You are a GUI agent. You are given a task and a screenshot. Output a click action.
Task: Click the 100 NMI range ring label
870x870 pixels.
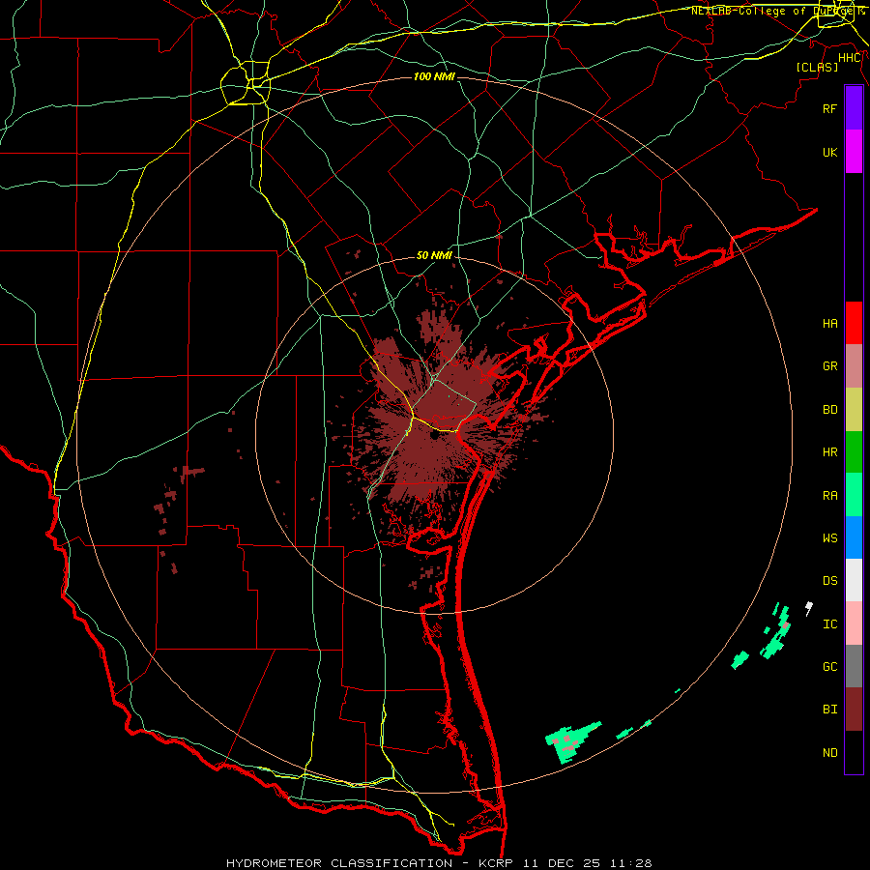[434, 76]
